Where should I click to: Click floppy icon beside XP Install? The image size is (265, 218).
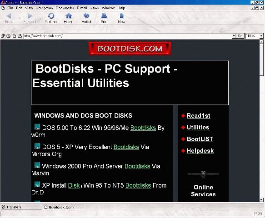click(x=37, y=184)
